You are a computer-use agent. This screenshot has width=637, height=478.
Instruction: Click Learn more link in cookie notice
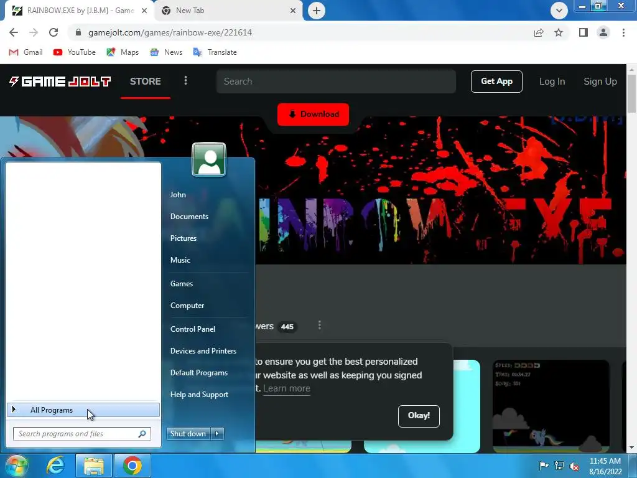[286, 388]
